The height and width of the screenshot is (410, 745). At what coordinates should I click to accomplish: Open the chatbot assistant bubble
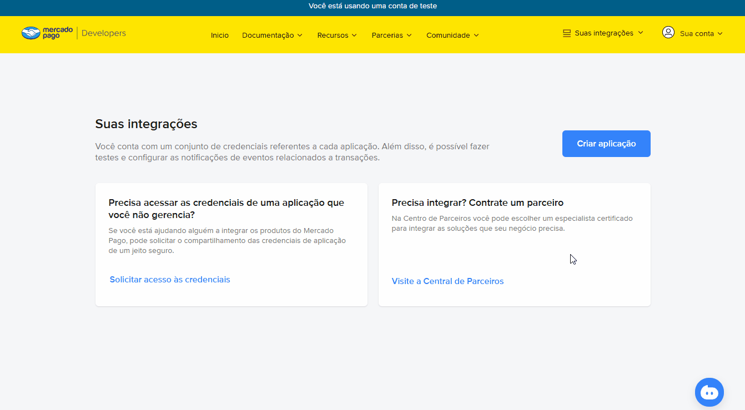pos(709,392)
